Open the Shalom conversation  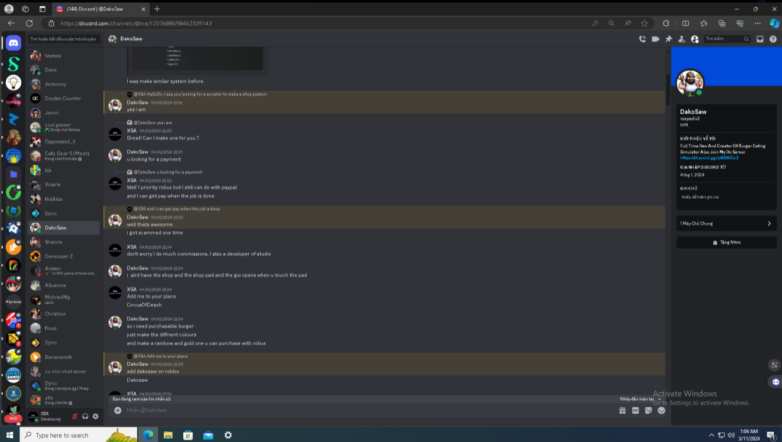coord(65,242)
